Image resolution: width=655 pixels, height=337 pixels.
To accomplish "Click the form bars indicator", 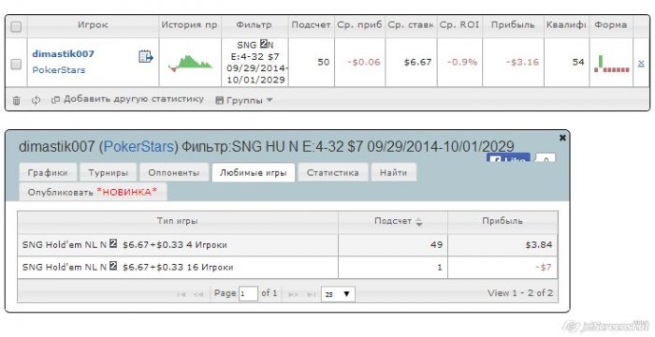I will [612, 64].
